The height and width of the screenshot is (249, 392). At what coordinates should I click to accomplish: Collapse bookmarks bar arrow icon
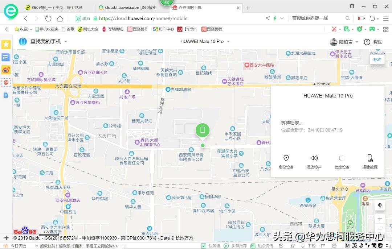tap(7, 29)
